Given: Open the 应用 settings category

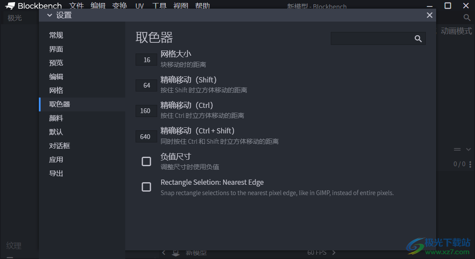Looking at the screenshot, I should [82, 160].
